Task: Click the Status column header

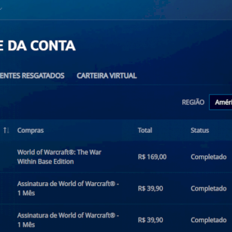Action: pos(200,130)
